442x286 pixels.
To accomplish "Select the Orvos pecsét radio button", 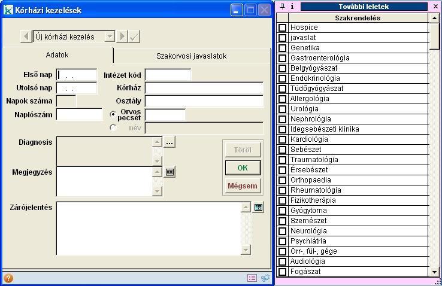I will coord(113,114).
